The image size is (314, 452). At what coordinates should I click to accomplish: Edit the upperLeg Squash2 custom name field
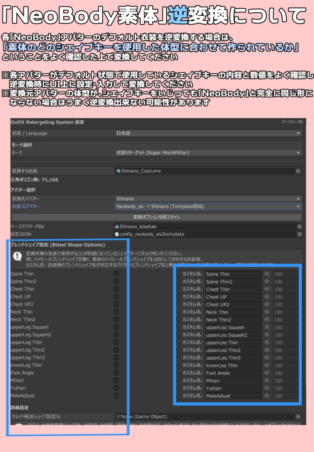(x=233, y=335)
